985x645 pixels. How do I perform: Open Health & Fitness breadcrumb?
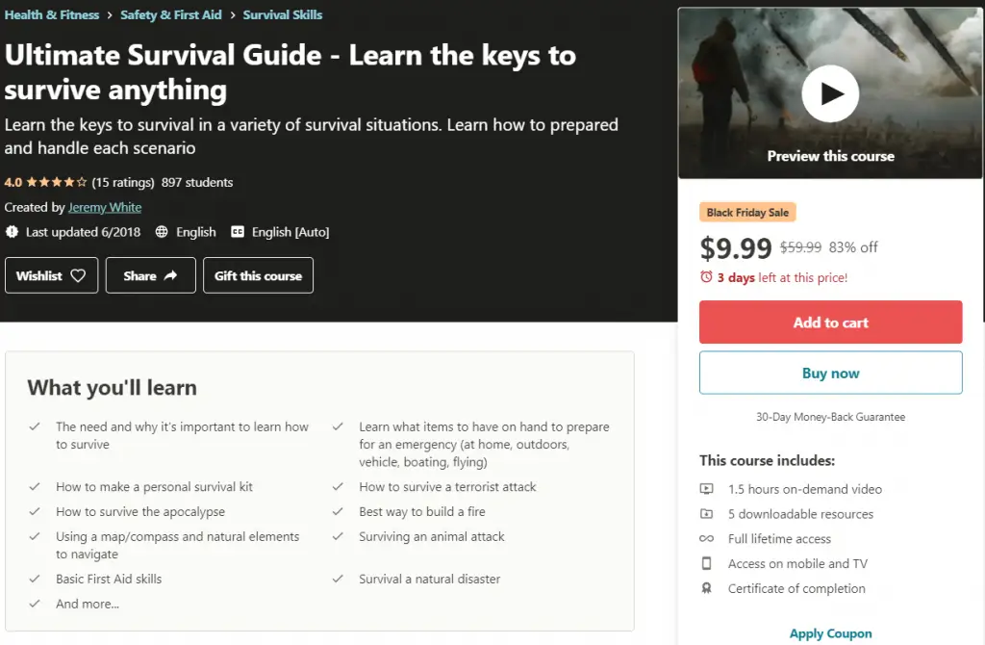(52, 14)
